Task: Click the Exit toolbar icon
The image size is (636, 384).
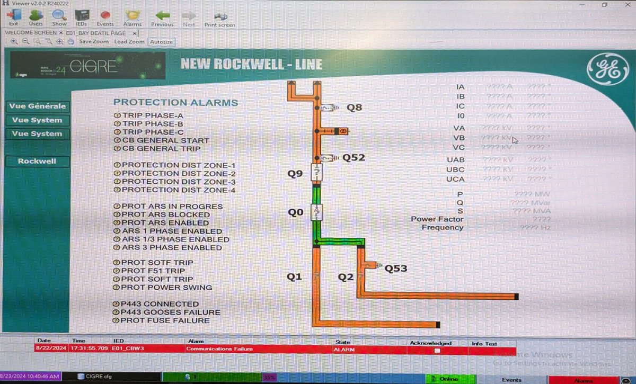Action: click(x=13, y=16)
